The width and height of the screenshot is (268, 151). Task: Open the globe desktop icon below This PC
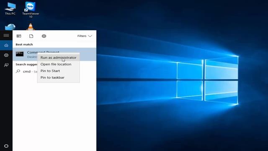10,27
